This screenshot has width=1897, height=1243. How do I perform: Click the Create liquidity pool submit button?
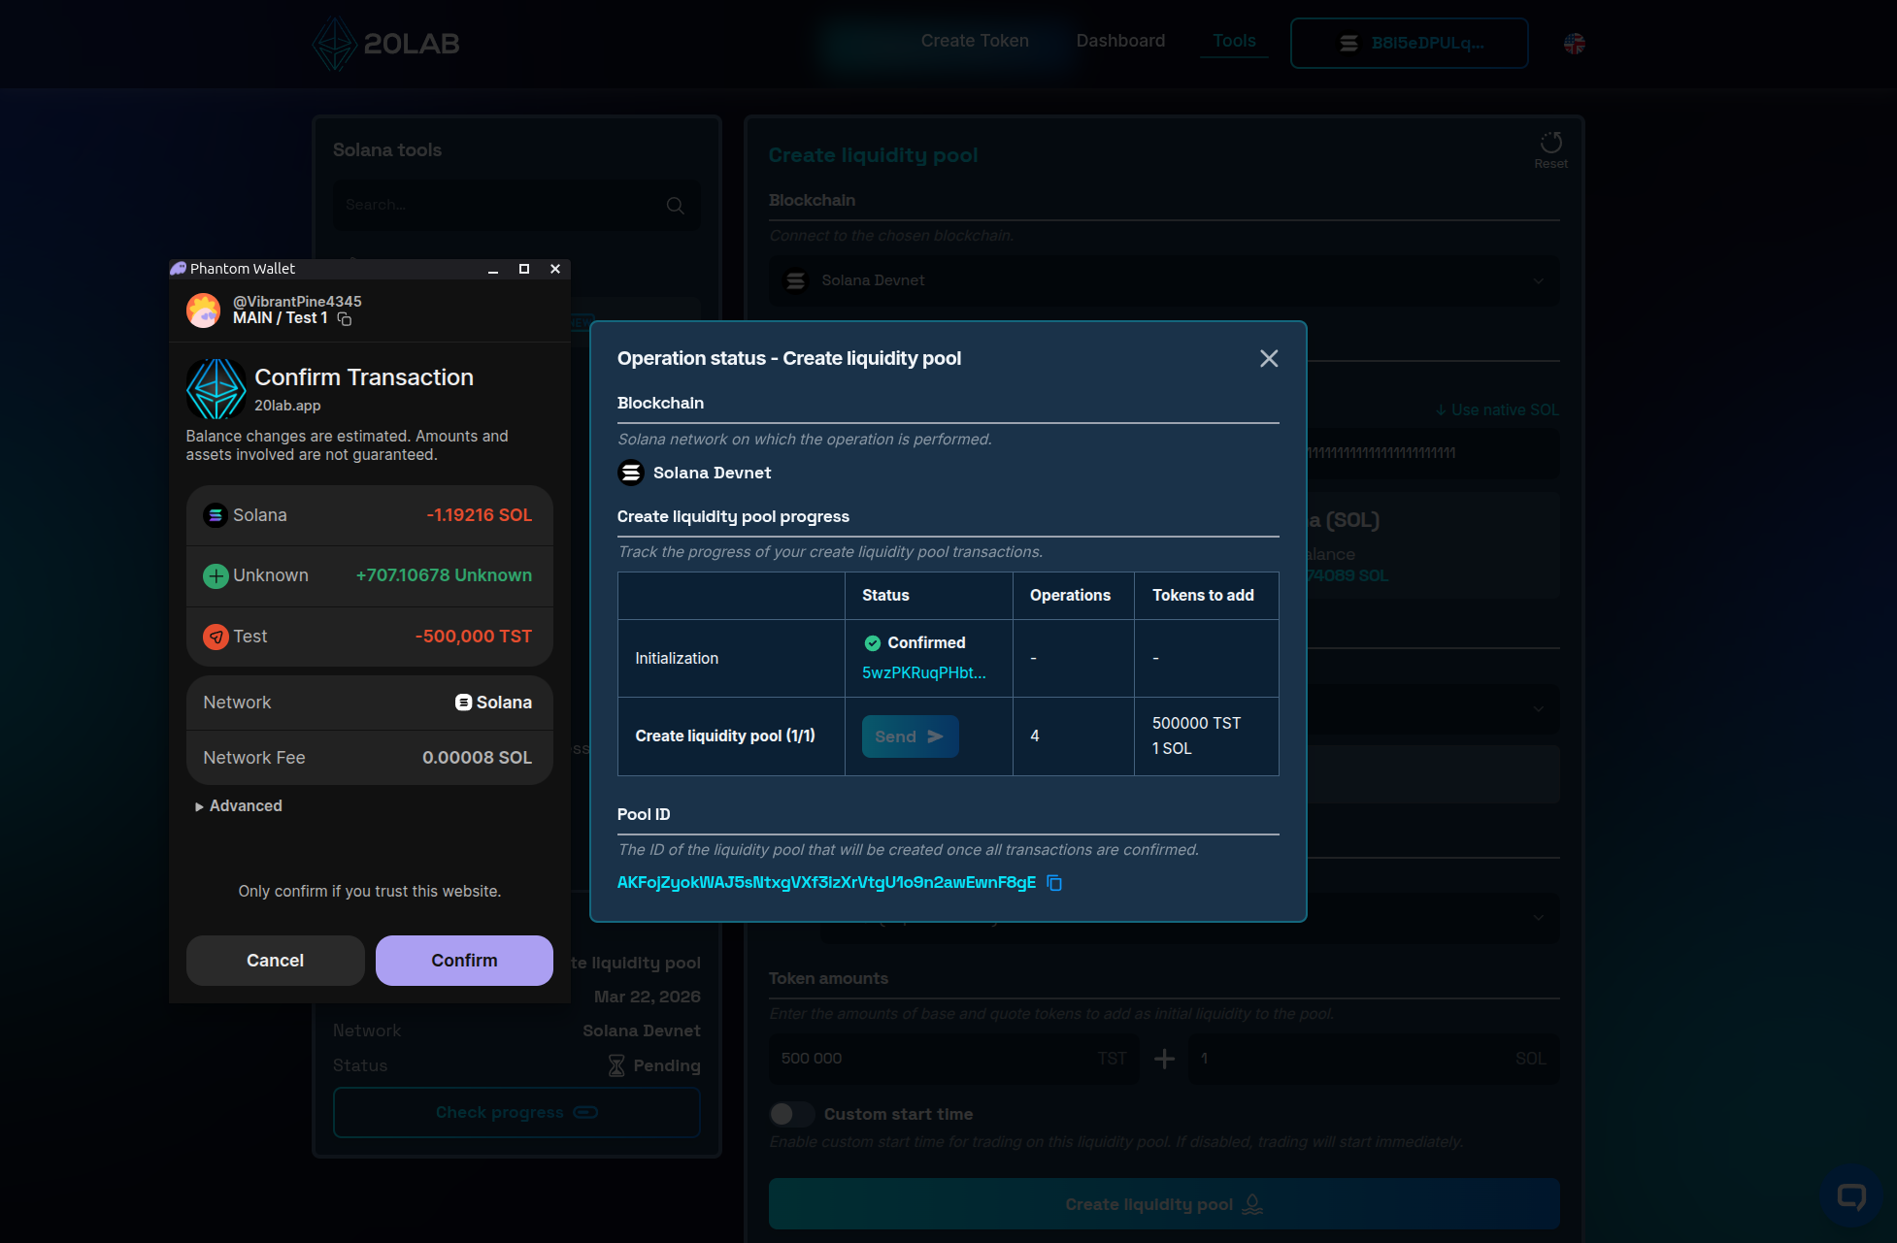tap(1164, 1205)
